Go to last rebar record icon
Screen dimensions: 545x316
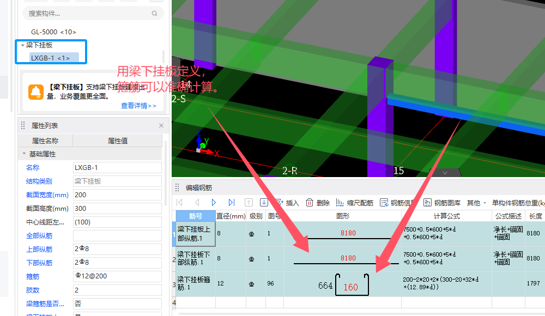coord(232,202)
